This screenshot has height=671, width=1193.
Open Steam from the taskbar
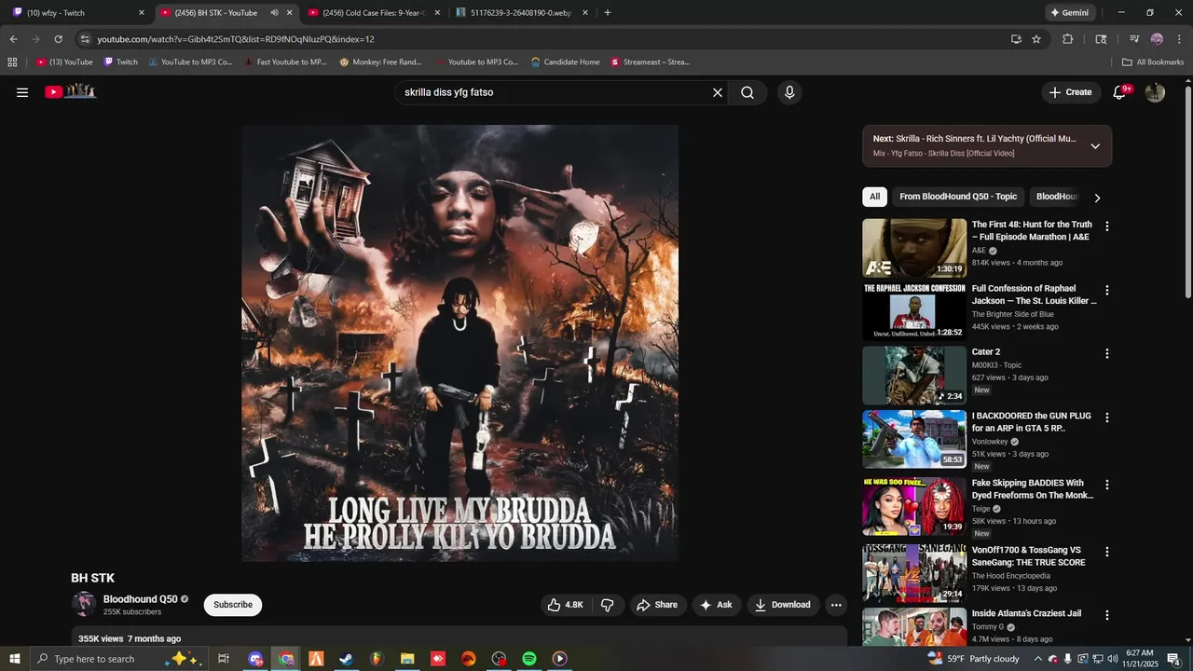346,659
